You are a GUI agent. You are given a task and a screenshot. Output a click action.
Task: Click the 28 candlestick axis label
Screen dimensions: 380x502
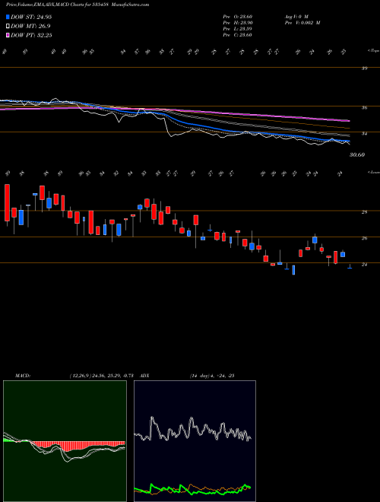click(364, 212)
